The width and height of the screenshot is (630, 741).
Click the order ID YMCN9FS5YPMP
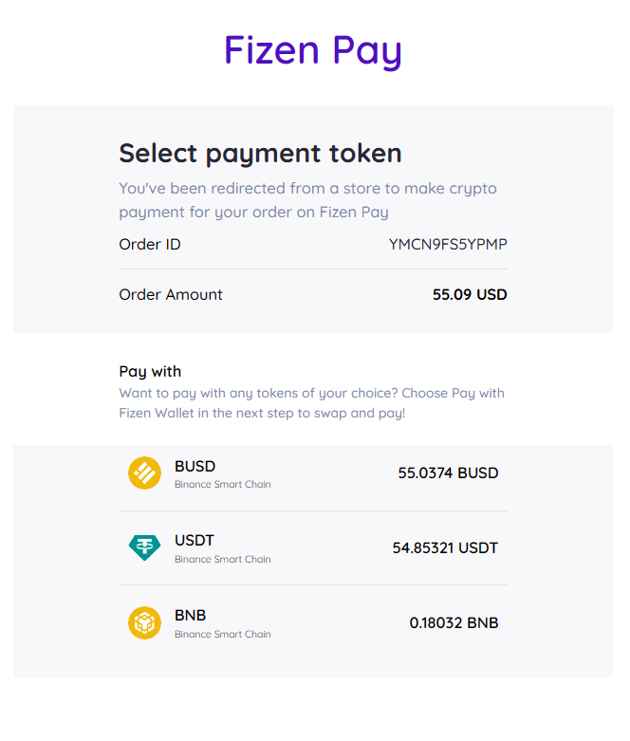[448, 244]
